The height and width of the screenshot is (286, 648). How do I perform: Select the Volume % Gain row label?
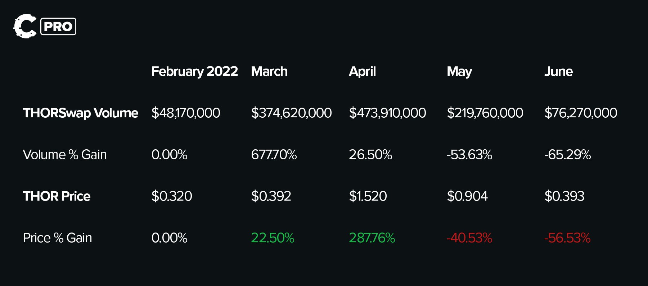point(65,155)
